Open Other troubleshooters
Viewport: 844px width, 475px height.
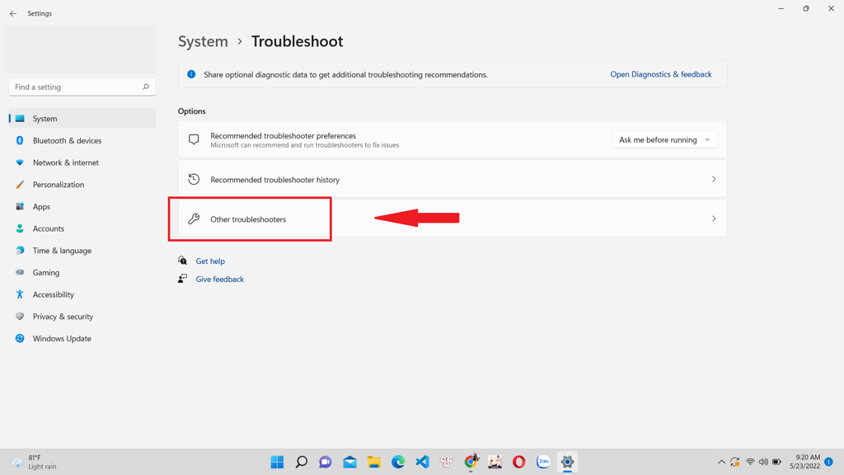pyautogui.click(x=452, y=219)
